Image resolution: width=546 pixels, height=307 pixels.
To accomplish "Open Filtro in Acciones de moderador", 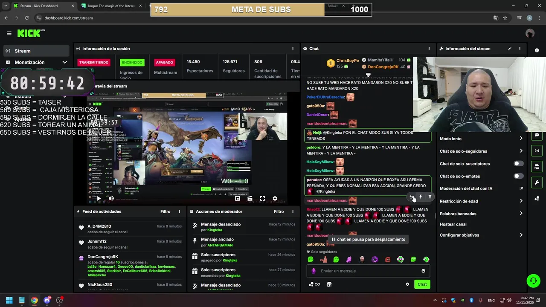I will coord(279,211).
